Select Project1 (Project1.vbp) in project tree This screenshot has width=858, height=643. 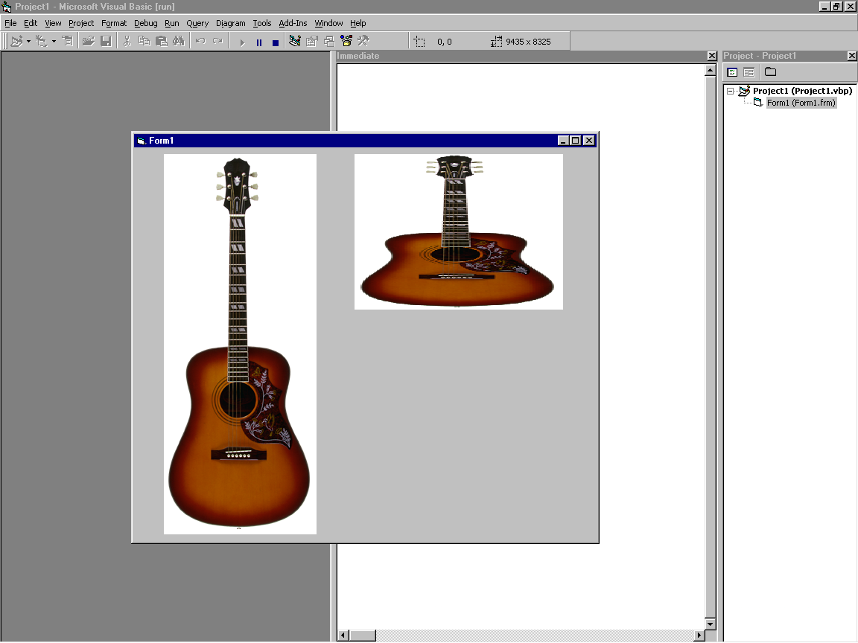point(802,91)
